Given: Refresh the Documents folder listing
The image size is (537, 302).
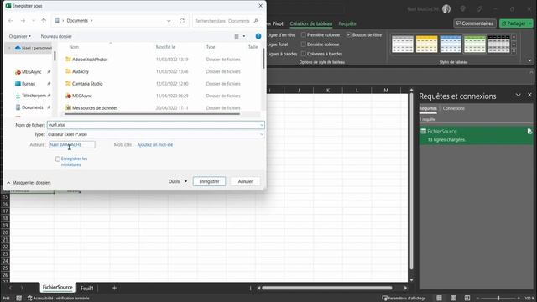Looking at the screenshot, I should [182, 21].
